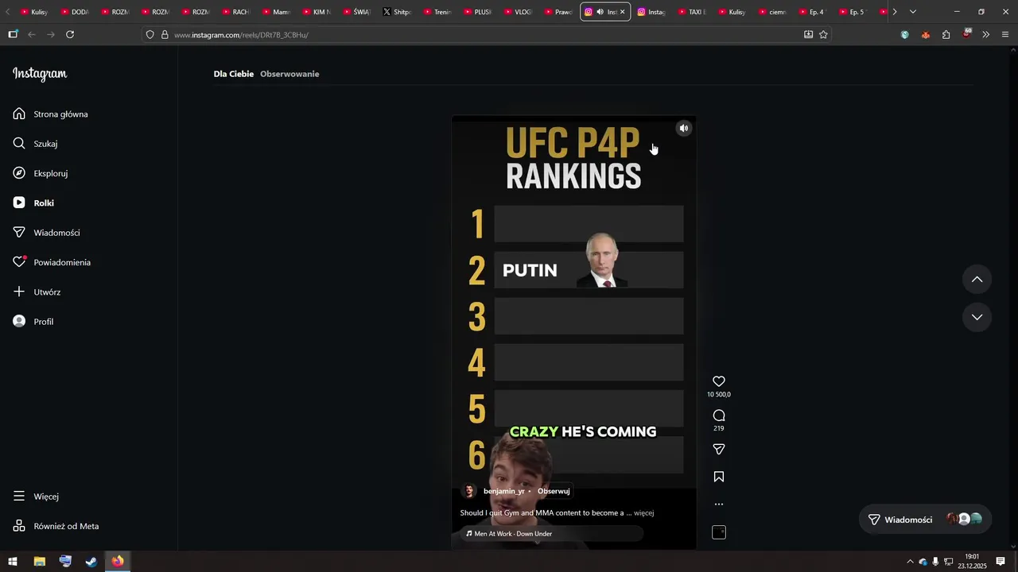Mute the reel audio
This screenshot has height=572, width=1018.
683,128
